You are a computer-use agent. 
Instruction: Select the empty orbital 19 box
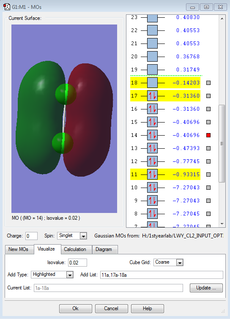click(152, 70)
